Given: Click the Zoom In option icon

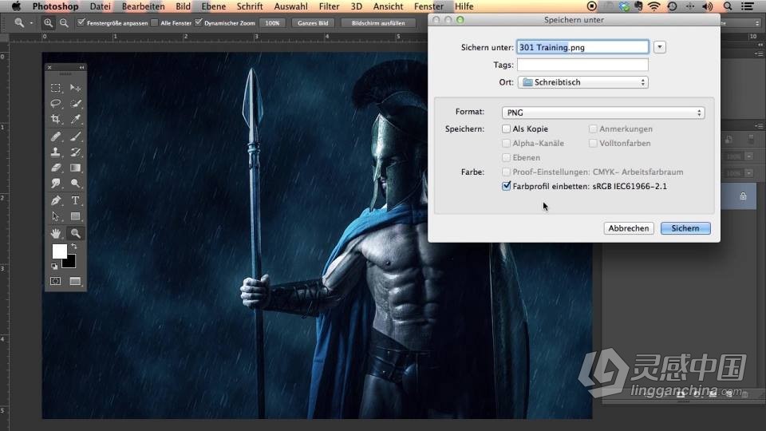Looking at the screenshot, I should click(x=48, y=22).
